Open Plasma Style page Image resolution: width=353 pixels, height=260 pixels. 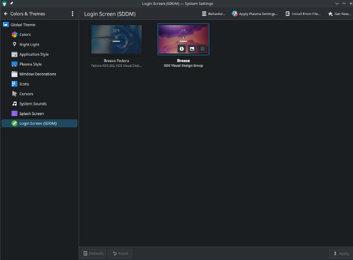(x=40, y=64)
